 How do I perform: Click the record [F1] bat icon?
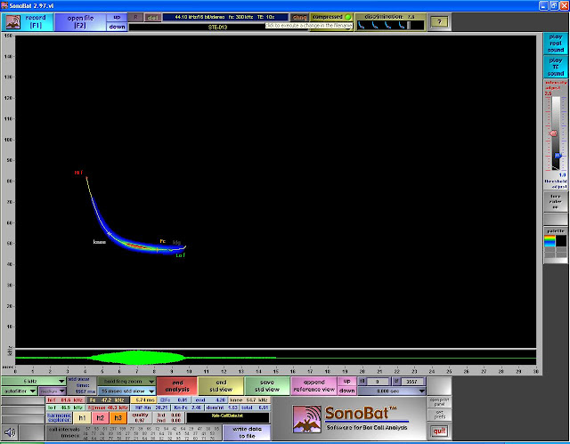point(13,22)
